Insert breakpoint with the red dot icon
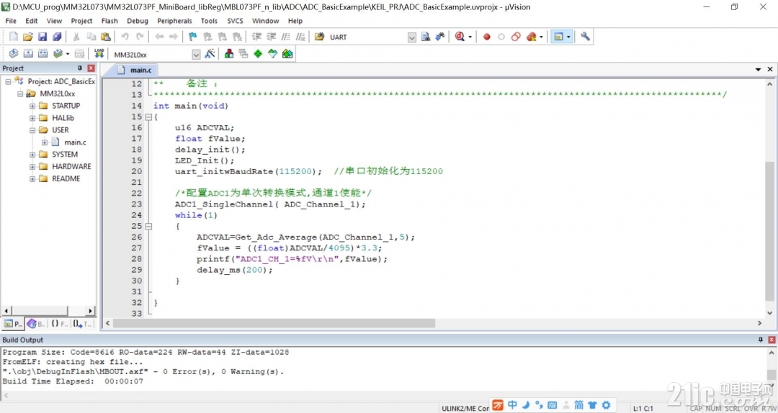Image resolution: width=778 pixels, height=413 pixels. pyautogui.click(x=487, y=37)
